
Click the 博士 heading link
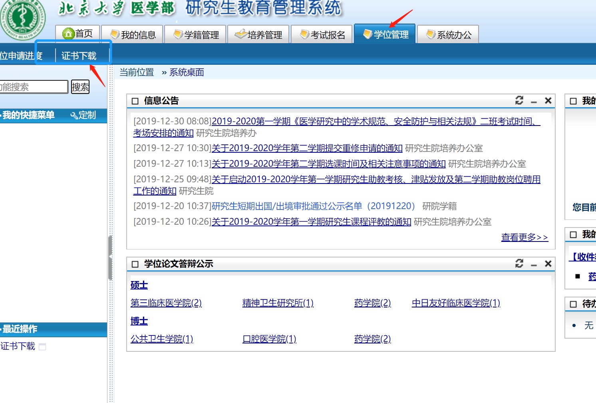click(139, 321)
